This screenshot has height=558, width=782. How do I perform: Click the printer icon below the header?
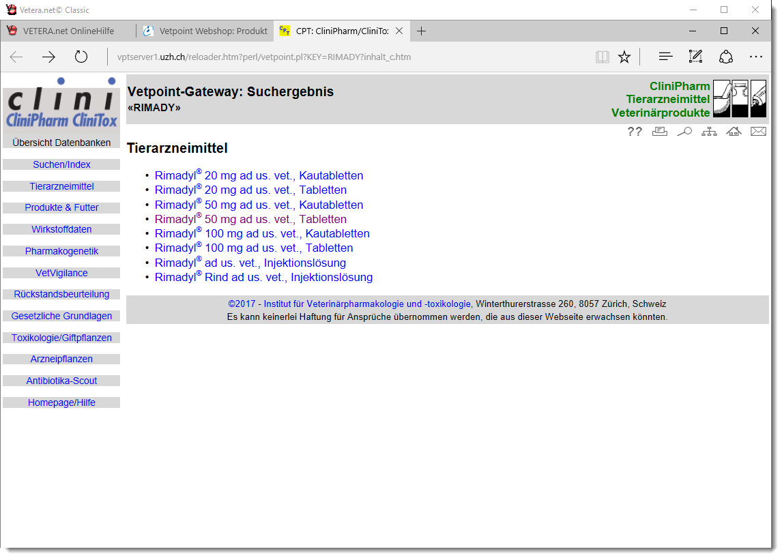[x=659, y=132]
